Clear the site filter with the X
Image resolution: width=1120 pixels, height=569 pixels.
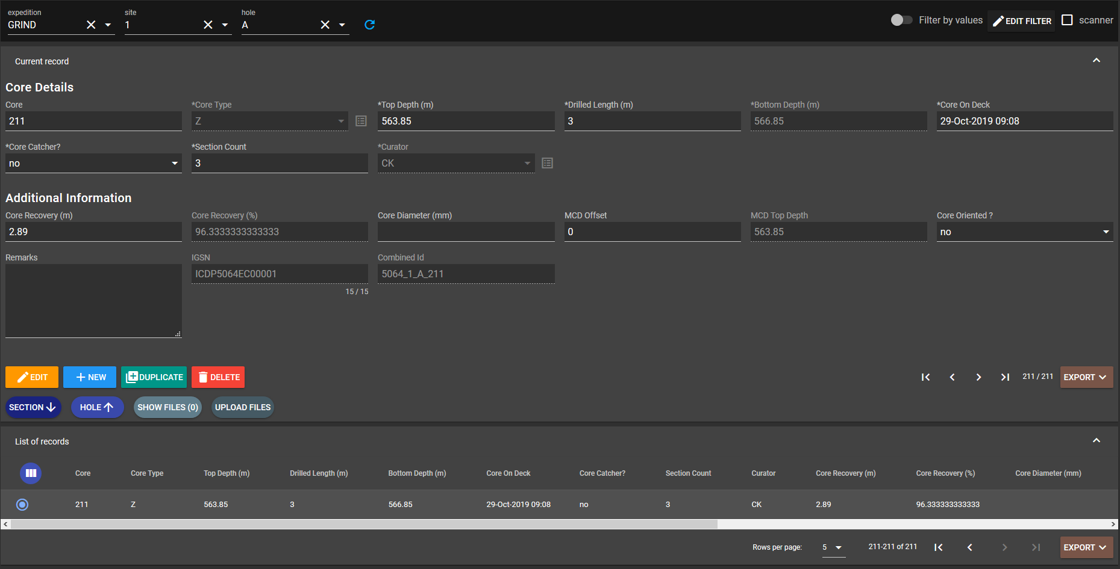(208, 25)
